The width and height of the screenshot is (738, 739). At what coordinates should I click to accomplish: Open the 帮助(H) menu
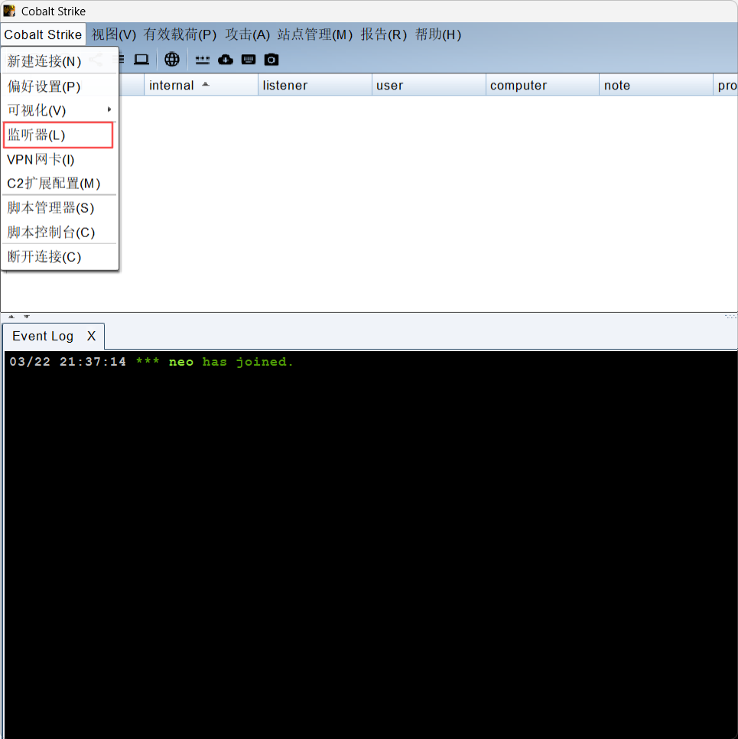(437, 34)
